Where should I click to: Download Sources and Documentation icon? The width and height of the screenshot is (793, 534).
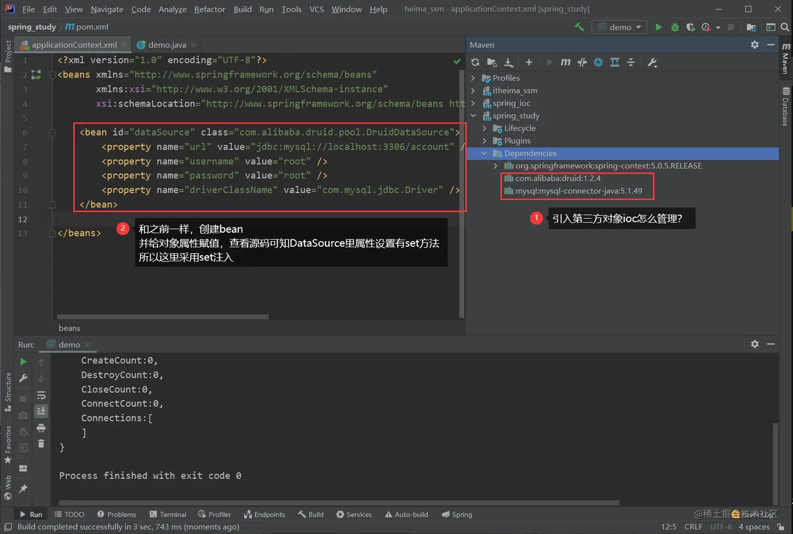508,62
